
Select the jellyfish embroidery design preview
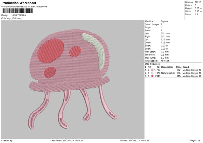(x=72, y=79)
